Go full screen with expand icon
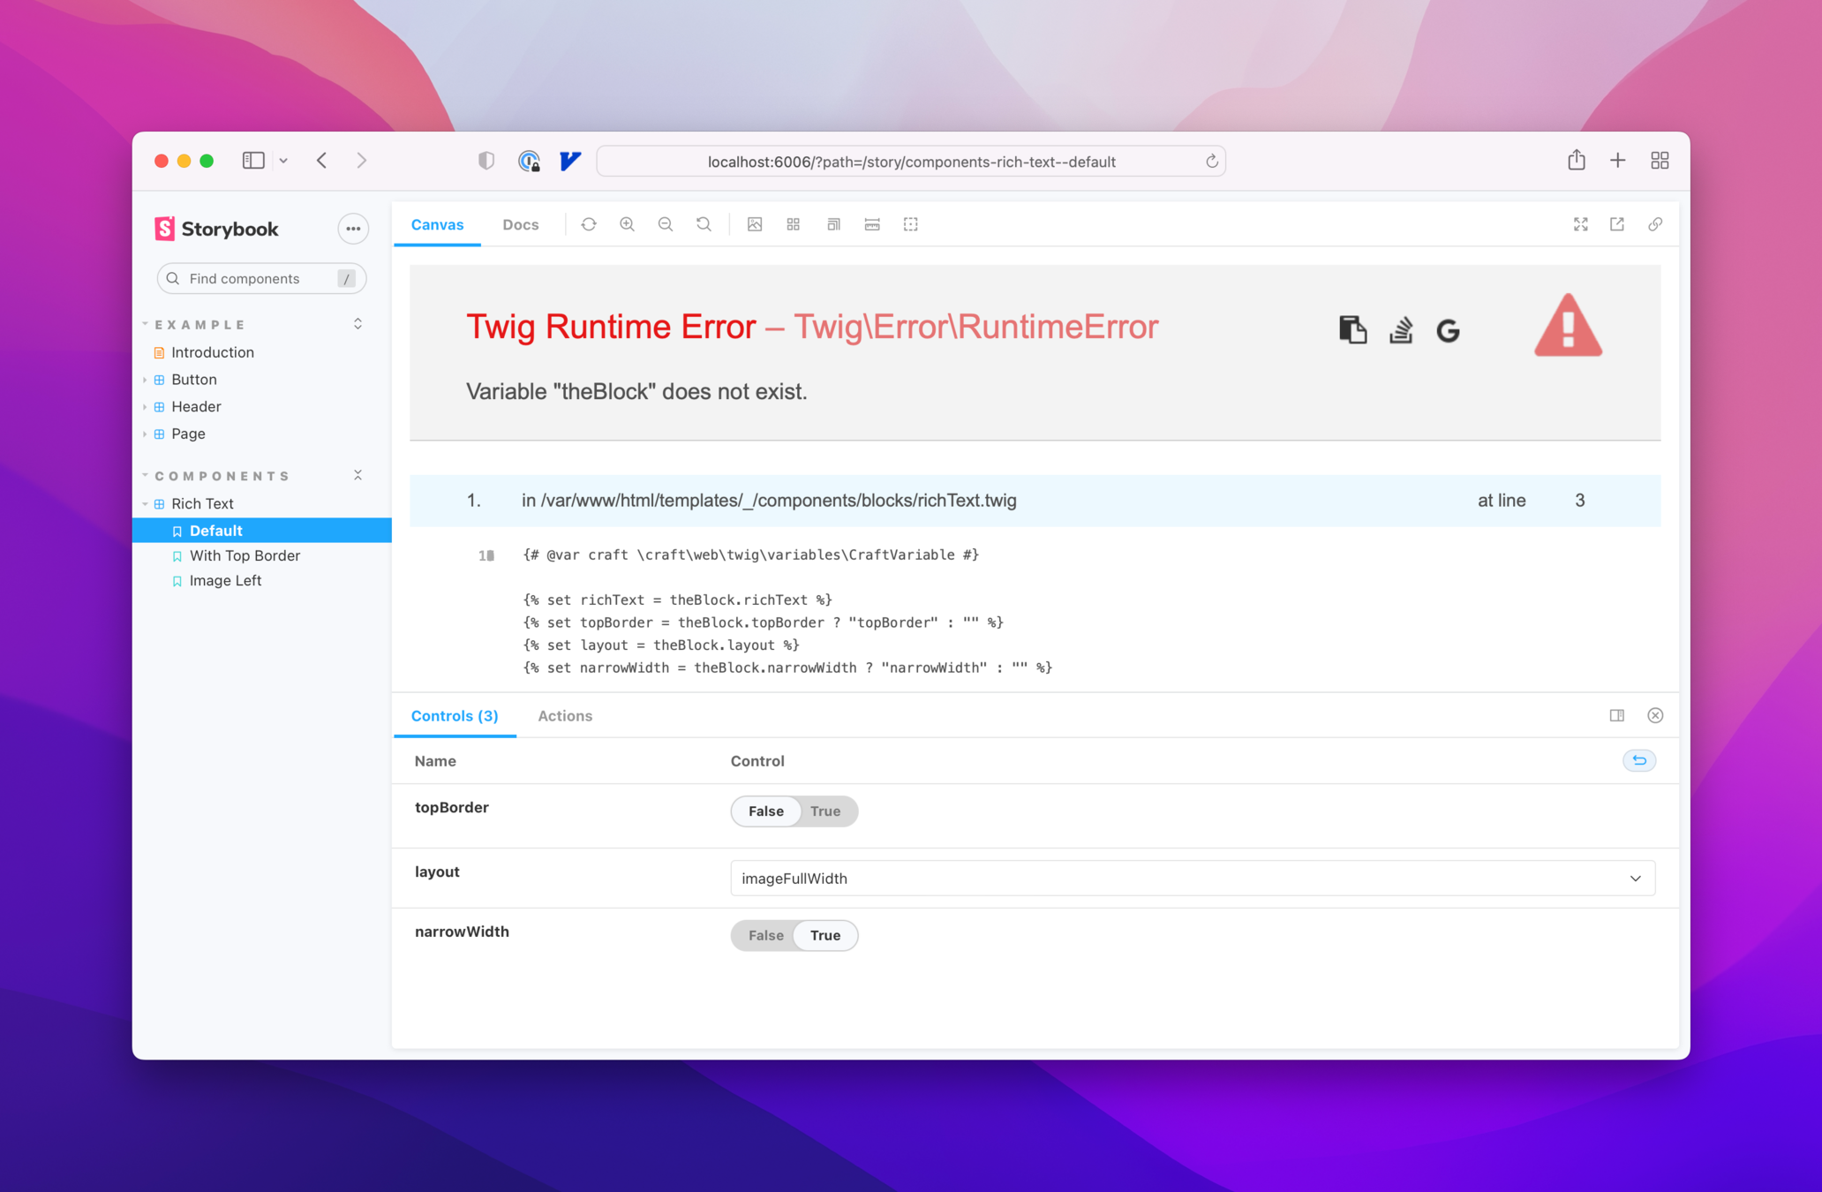The width and height of the screenshot is (1822, 1192). click(x=1580, y=224)
